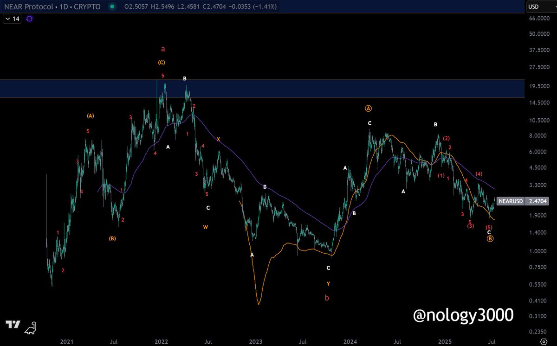557x346 pixels.
Task: Expand the 14 indicators legend
Action: coord(12,19)
